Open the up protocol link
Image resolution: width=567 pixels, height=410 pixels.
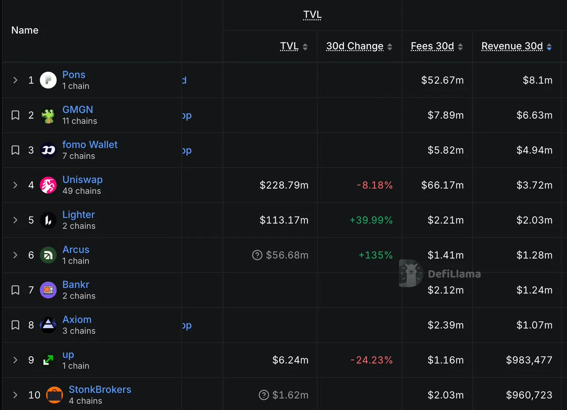tap(68, 355)
